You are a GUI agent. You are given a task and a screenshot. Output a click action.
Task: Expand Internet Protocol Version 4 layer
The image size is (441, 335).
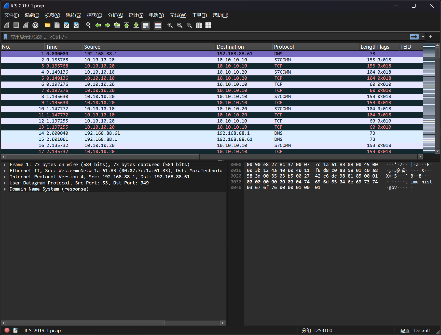click(x=5, y=177)
